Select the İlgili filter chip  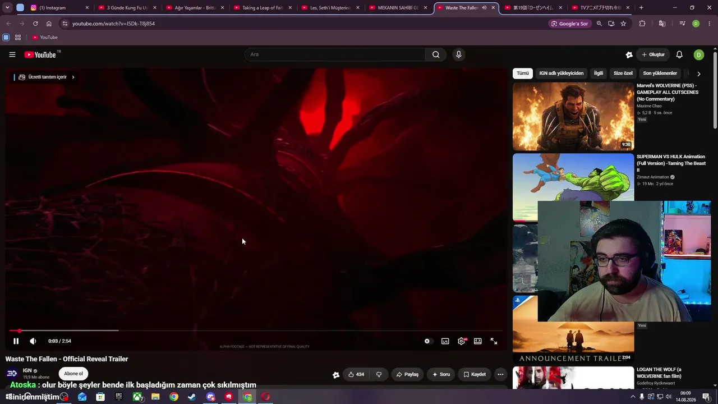click(599, 74)
